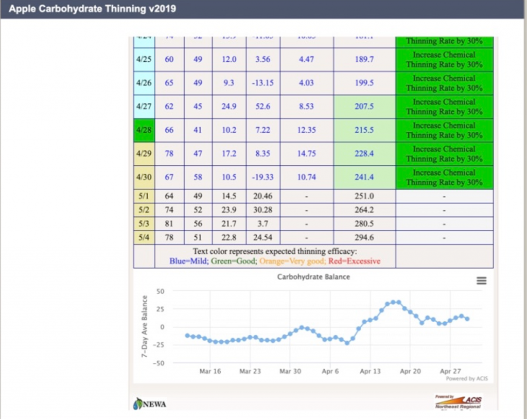Follow the Powered by ACIS credit link
This screenshot has width=527, height=419.
coord(467,379)
